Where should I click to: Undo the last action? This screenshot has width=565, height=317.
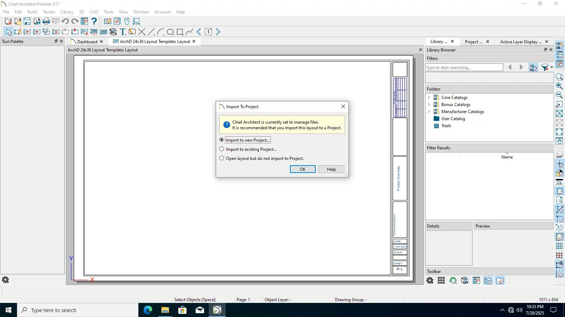(65, 21)
